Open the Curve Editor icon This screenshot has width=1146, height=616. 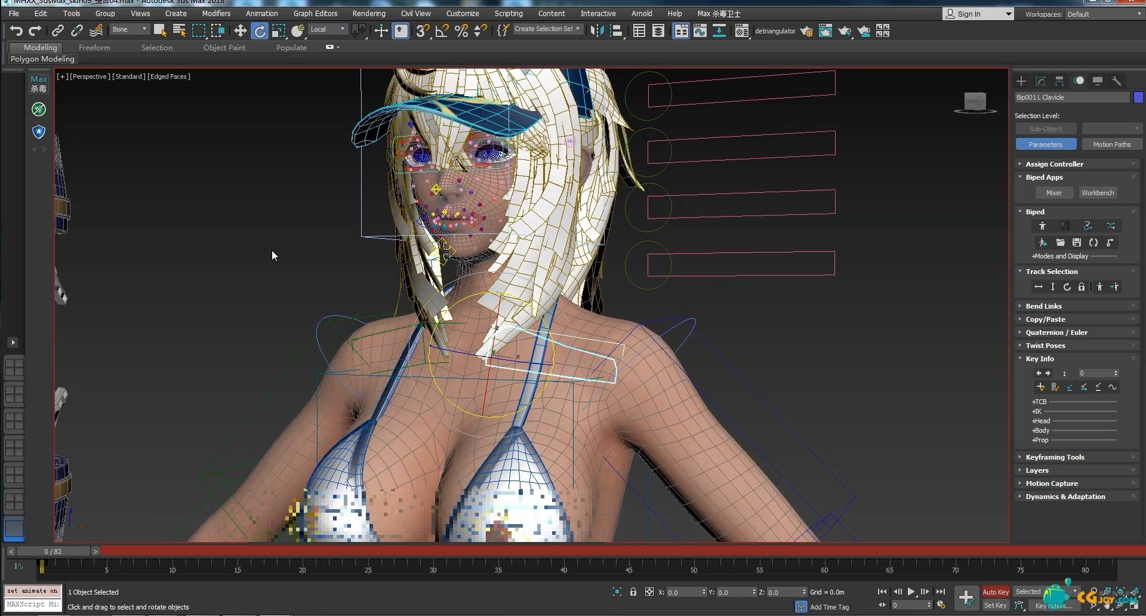pos(700,30)
